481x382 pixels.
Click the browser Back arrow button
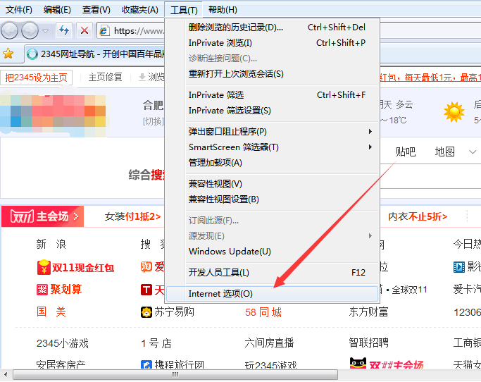[x=10, y=30]
